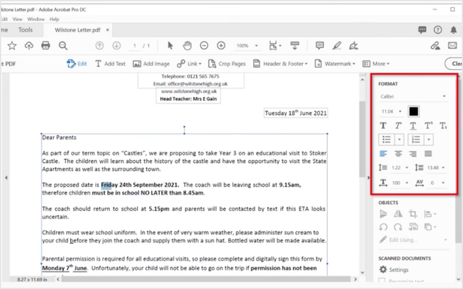Click the read mode download-arrow icon
Screen dimensions: 463x289
pyautogui.click(x=294, y=46)
